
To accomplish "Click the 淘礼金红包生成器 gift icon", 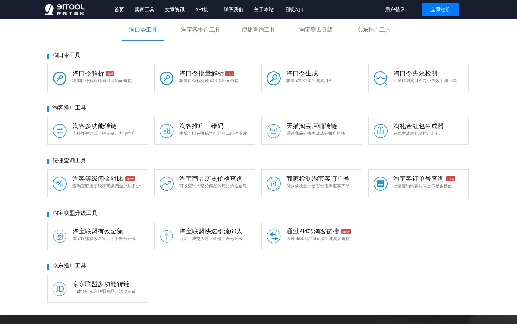I will 381,131.
